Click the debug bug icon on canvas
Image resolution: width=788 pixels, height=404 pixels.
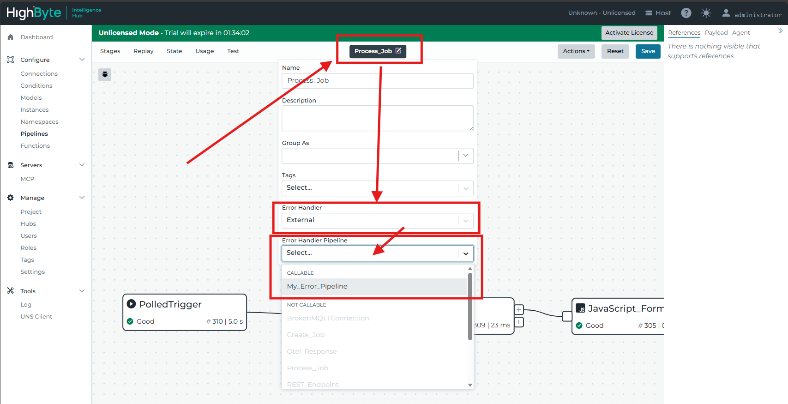(x=105, y=74)
